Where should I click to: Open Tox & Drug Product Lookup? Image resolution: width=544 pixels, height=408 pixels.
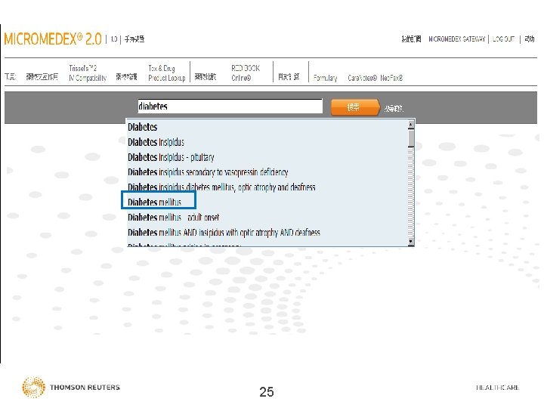[x=167, y=73]
